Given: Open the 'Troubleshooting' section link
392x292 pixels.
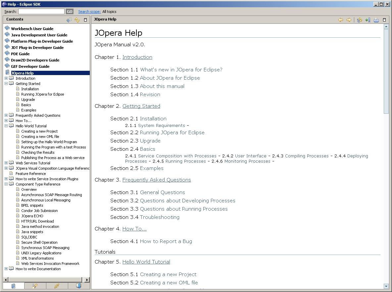Looking at the screenshot, I should pyautogui.click(x=160, y=217).
